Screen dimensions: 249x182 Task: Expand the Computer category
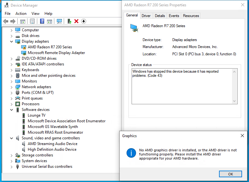[11, 30]
